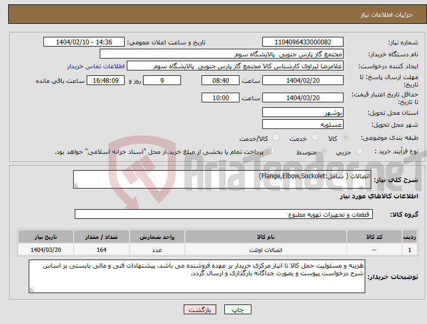This screenshot has height=324, width=427.
Task: Click row number cell 1
Action: 410,250
